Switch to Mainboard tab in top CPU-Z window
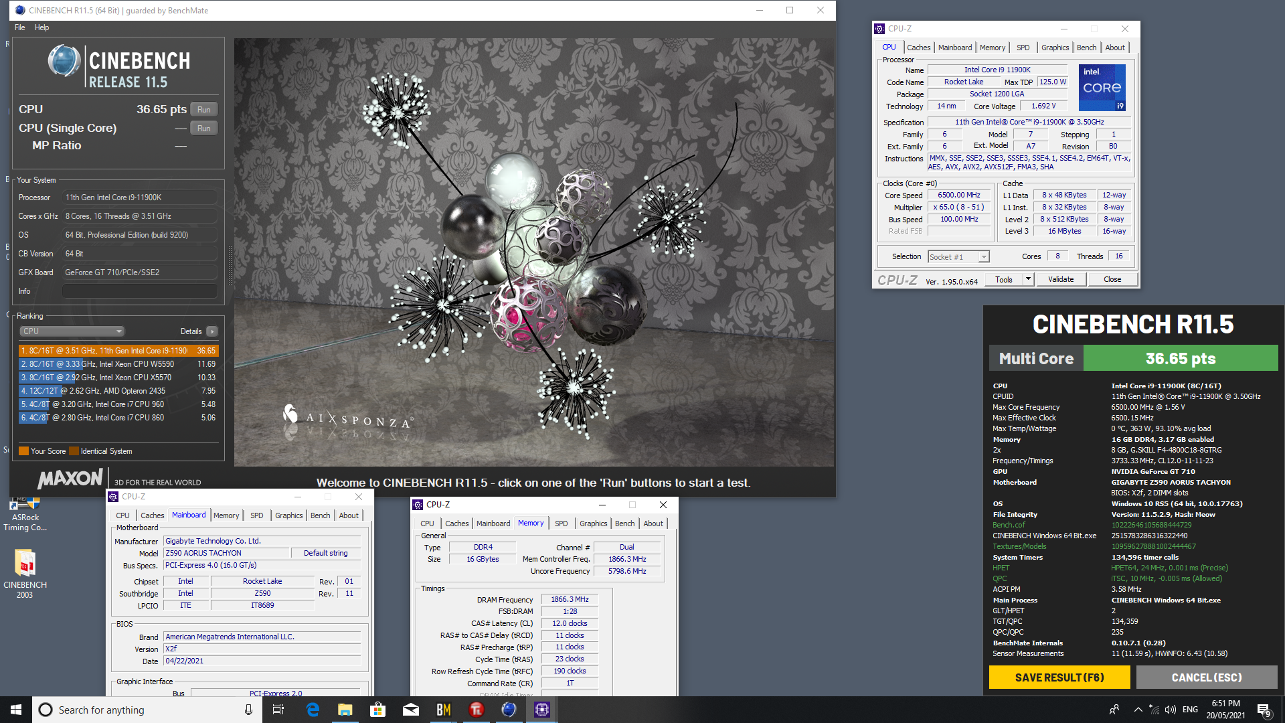The width and height of the screenshot is (1285, 723). click(954, 48)
